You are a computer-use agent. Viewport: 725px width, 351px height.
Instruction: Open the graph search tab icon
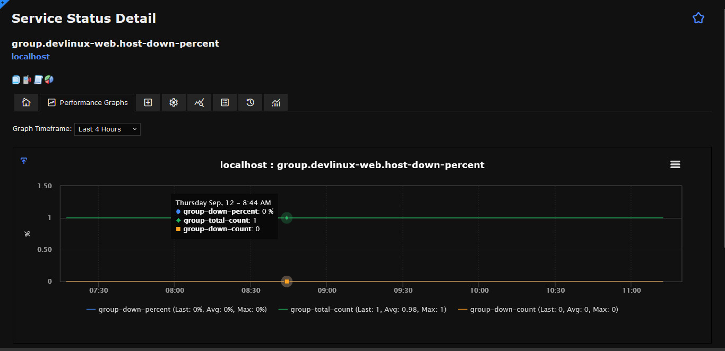[199, 102]
